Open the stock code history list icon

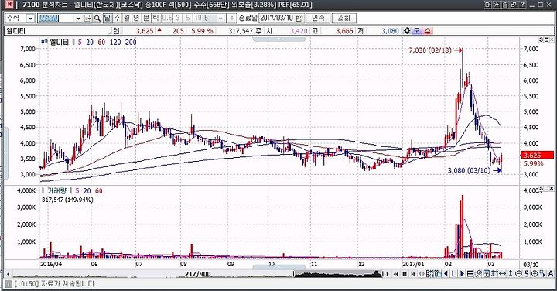point(87,18)
